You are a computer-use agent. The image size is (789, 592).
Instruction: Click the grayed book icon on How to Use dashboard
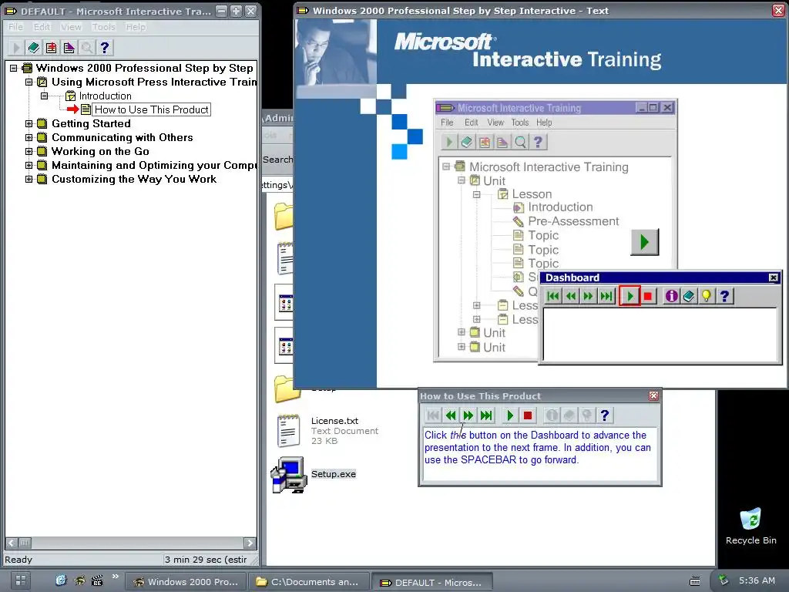[x=569, y=415]
